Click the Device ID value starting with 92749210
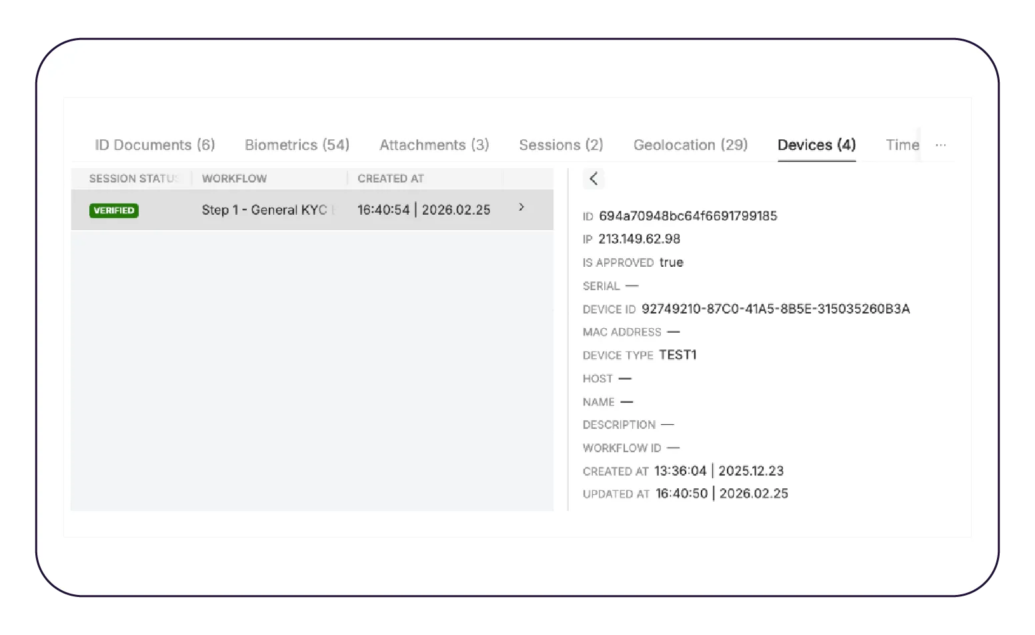 [x=775, y=309]
